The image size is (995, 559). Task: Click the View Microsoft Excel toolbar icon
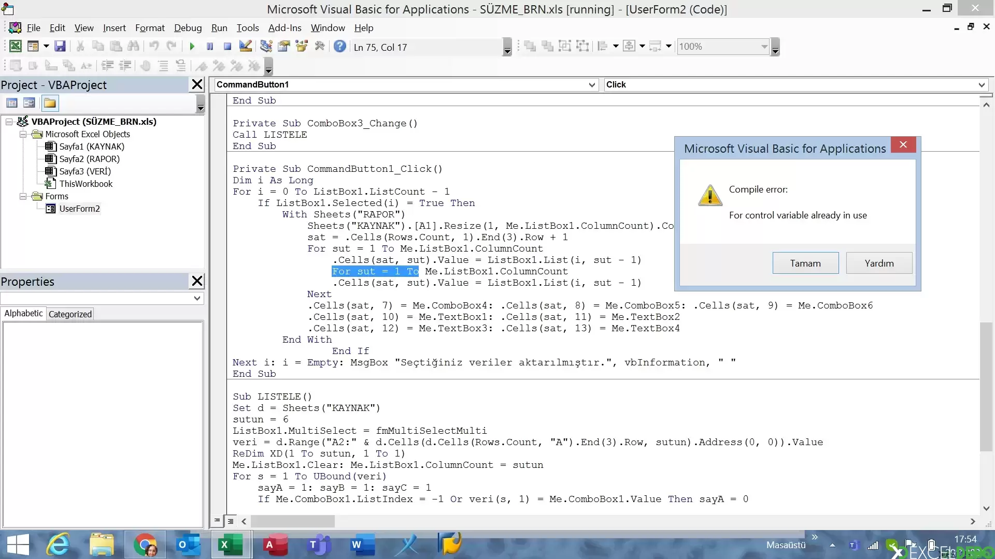[x=16, y=47]
